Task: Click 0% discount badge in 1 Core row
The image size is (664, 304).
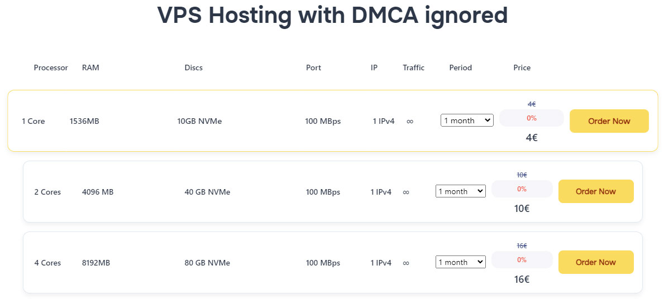Action: coord(532,118)
